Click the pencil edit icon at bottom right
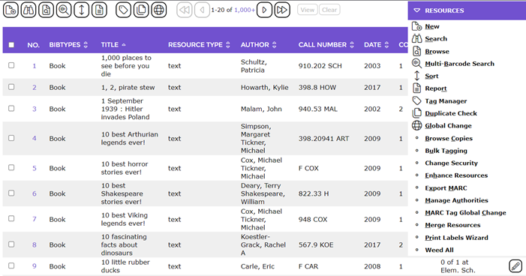Viewport: 526px width, 276px height. point(515,266)
